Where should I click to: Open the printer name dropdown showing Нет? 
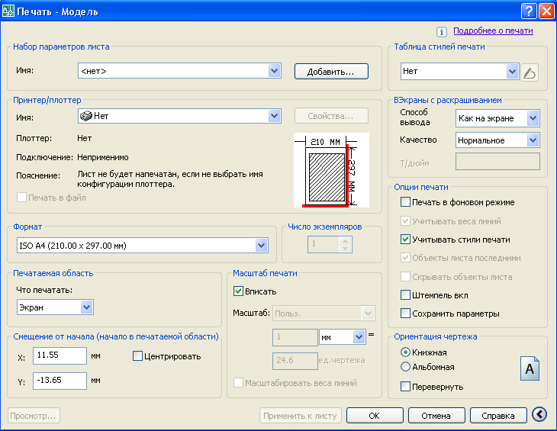point(179,116)
